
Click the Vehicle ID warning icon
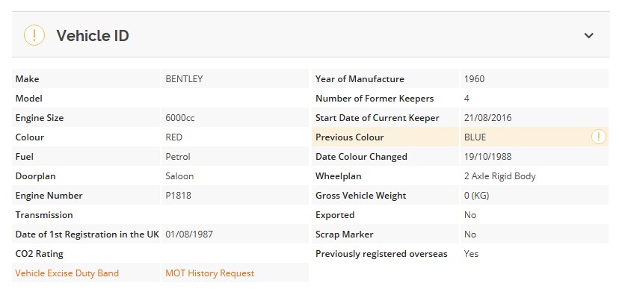(x=34, y=36)
